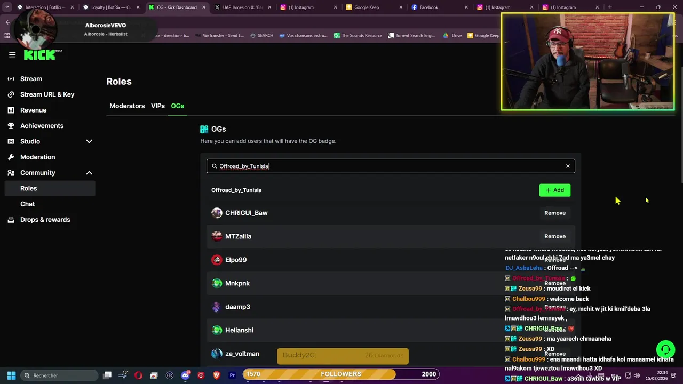Image resolution: width=683 pixels, height=384 pixels.
Task: Click the green chat support bubble icon
Action: point(665,350)
